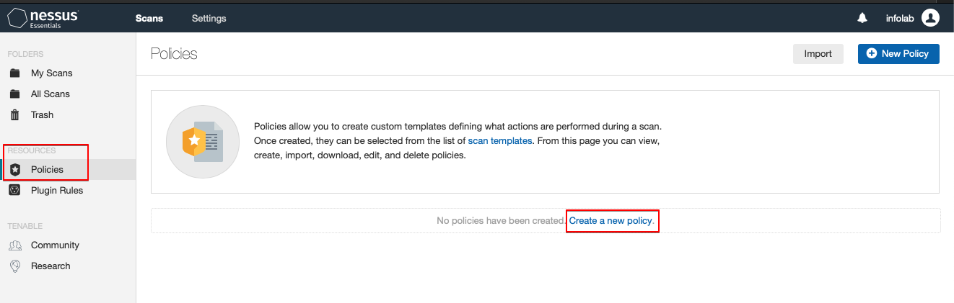Click the Create a new policy link
The image size is (954, 303).
(611, 220)
